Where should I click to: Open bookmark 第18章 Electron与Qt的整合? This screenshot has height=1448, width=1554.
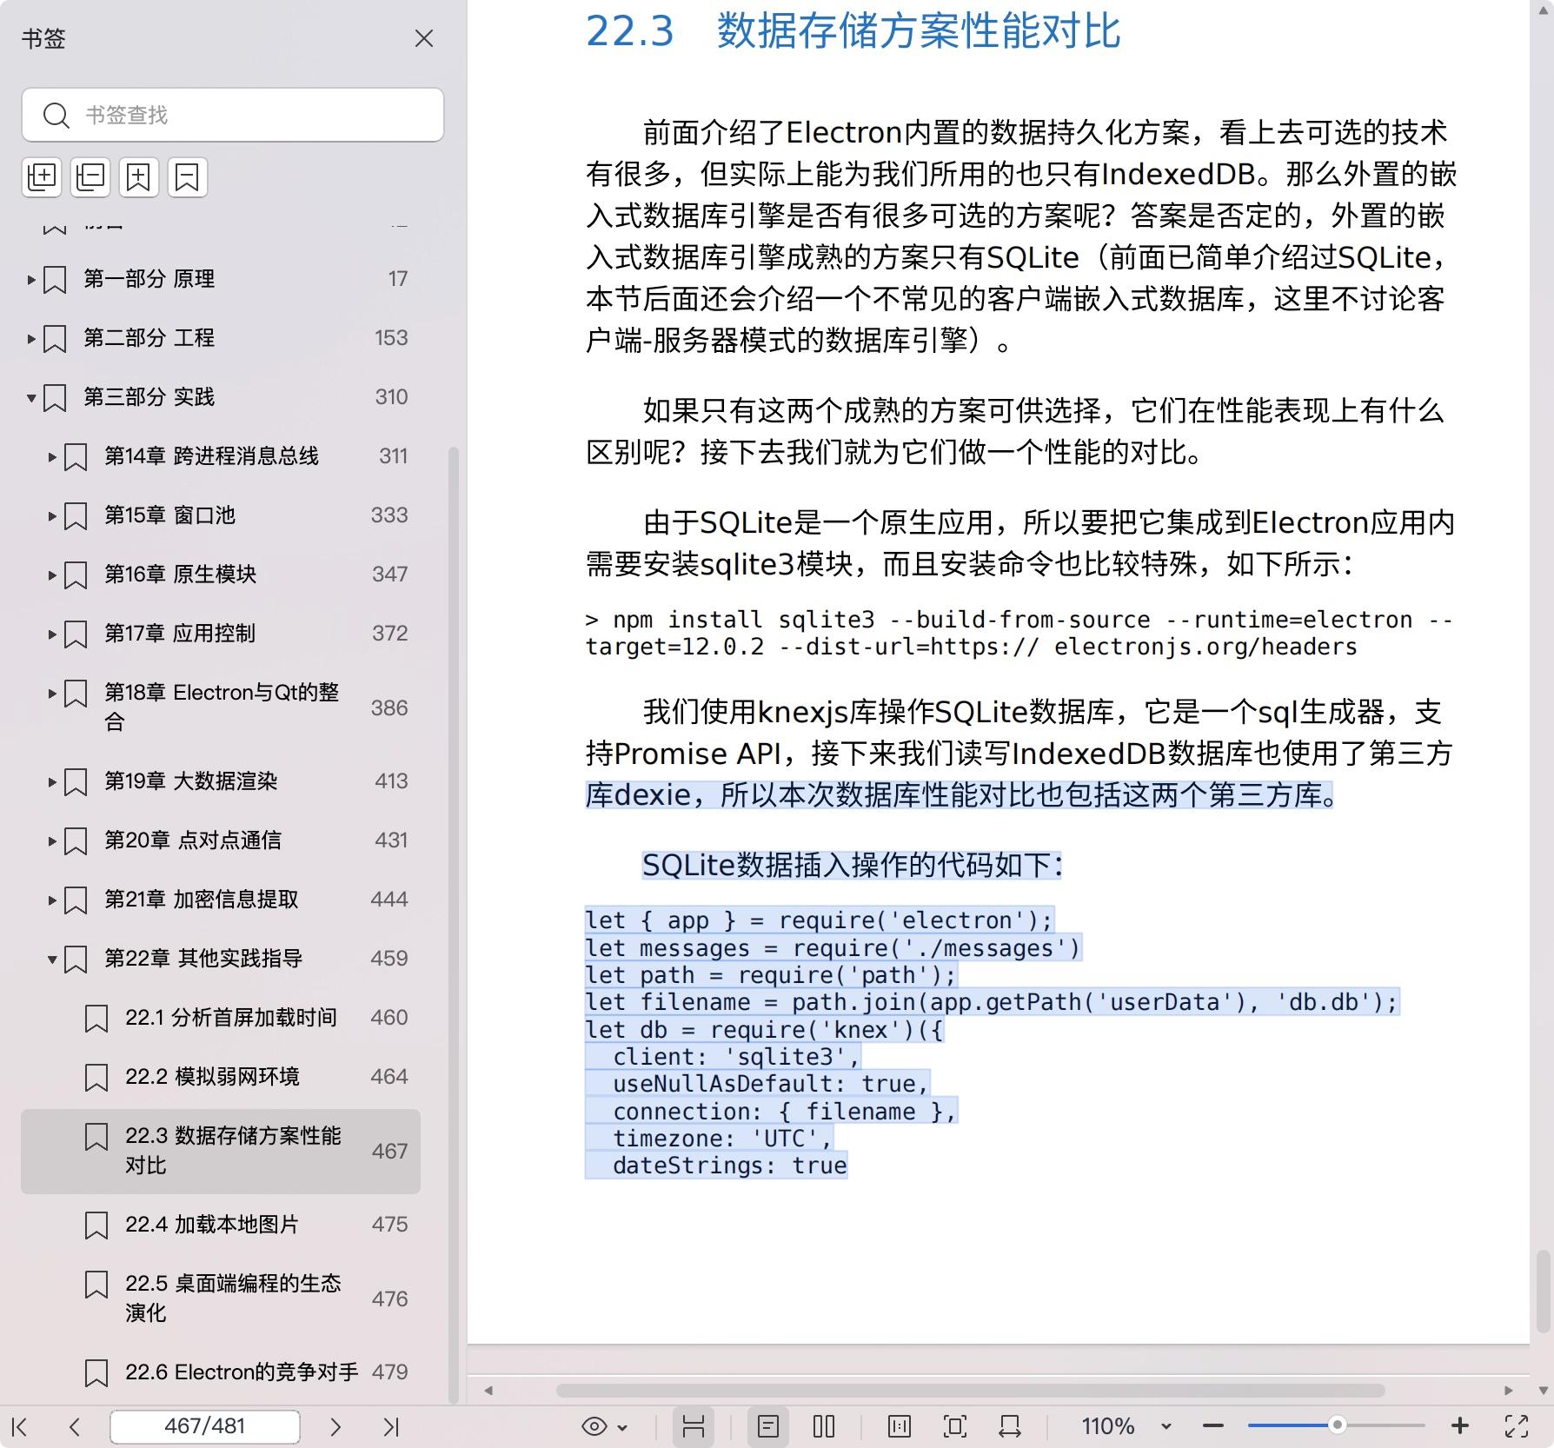point(222,707)
